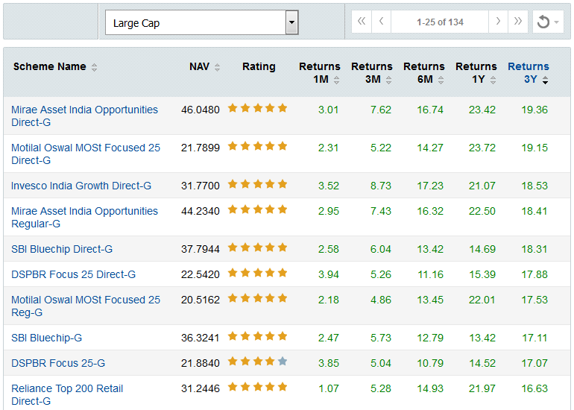Jump to last page of results
Viewport: 574px width, 410px height.
517,22
